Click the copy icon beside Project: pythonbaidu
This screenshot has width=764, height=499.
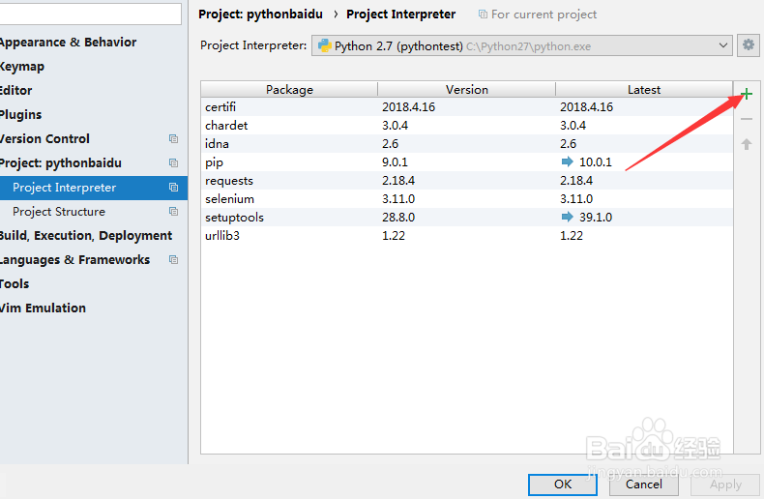[173, 163]
